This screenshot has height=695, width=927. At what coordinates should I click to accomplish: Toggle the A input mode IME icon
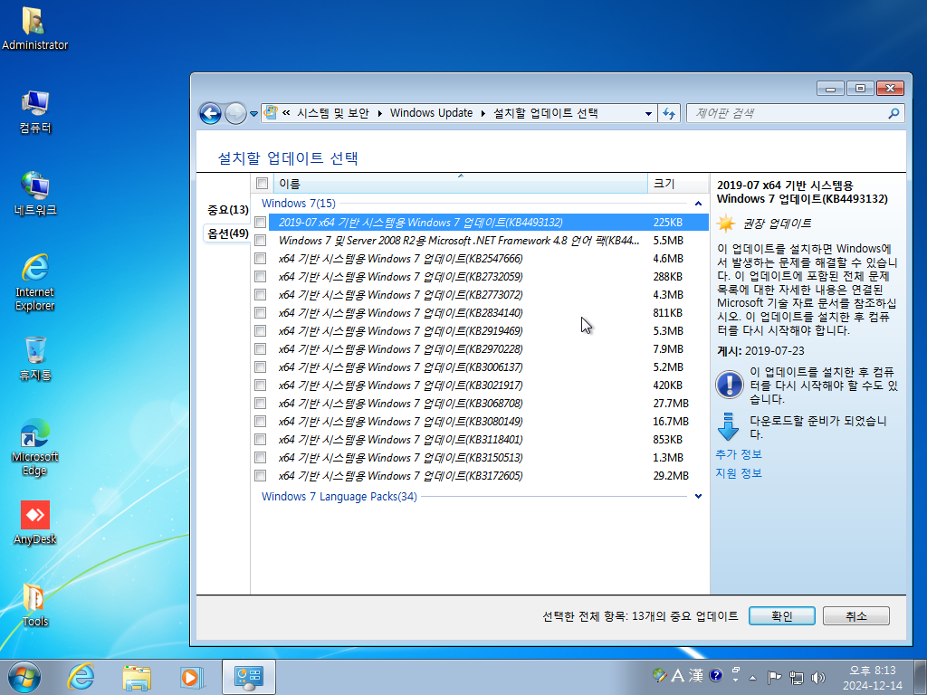677,675
